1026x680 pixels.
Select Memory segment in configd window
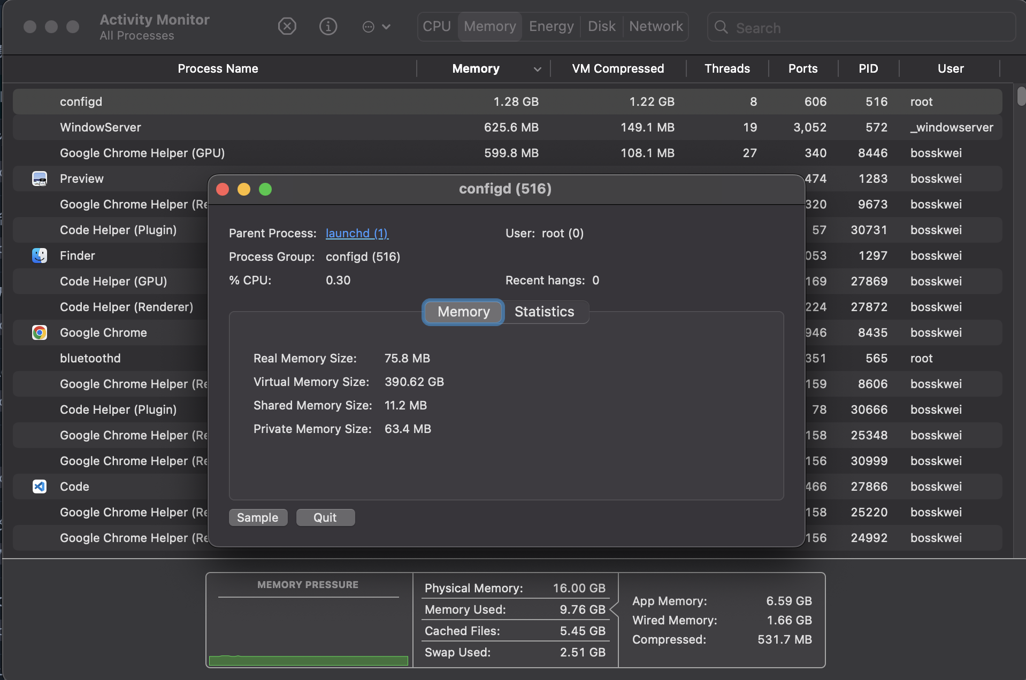click(463, 312)
